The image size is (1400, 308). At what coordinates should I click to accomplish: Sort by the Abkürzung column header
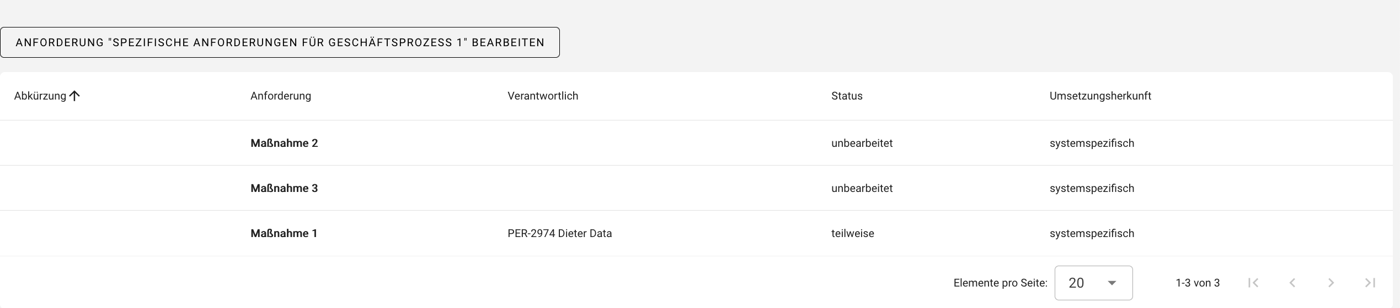(x=40, y=96)
